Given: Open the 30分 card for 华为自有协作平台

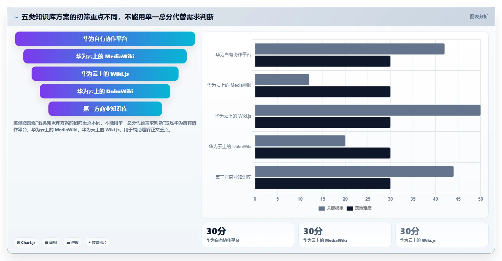Looking at the screenshot, I should click(248, 235).
